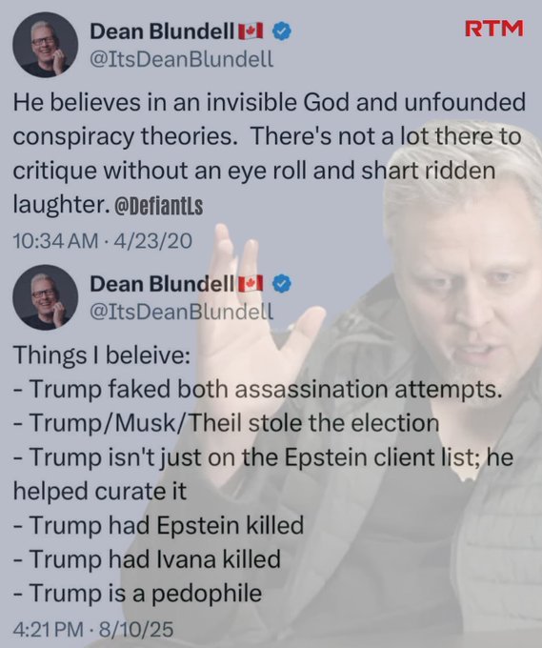Open the top tweet's profile picture
The image size is (542, 648).
pyautogui.click(x=45, y=45)
